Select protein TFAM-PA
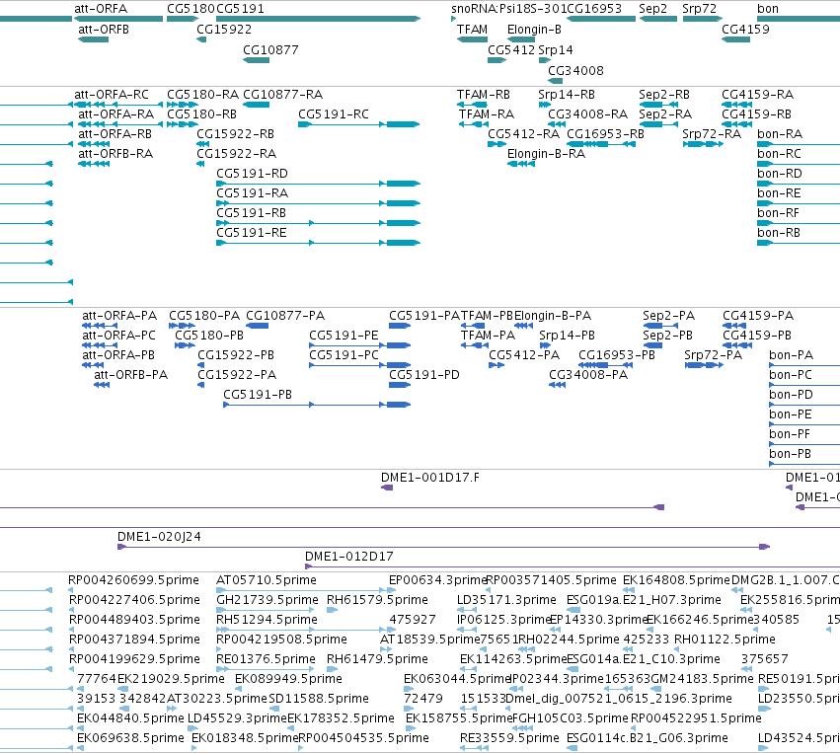This screenshot has width=840, height=753. (x=488, y=336)
